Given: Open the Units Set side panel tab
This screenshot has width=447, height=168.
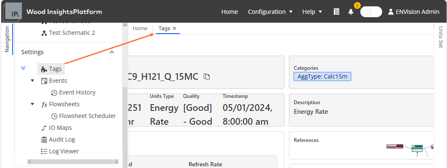Looking at the screenshot, I should pyautogui.click(x=441, y=37).
